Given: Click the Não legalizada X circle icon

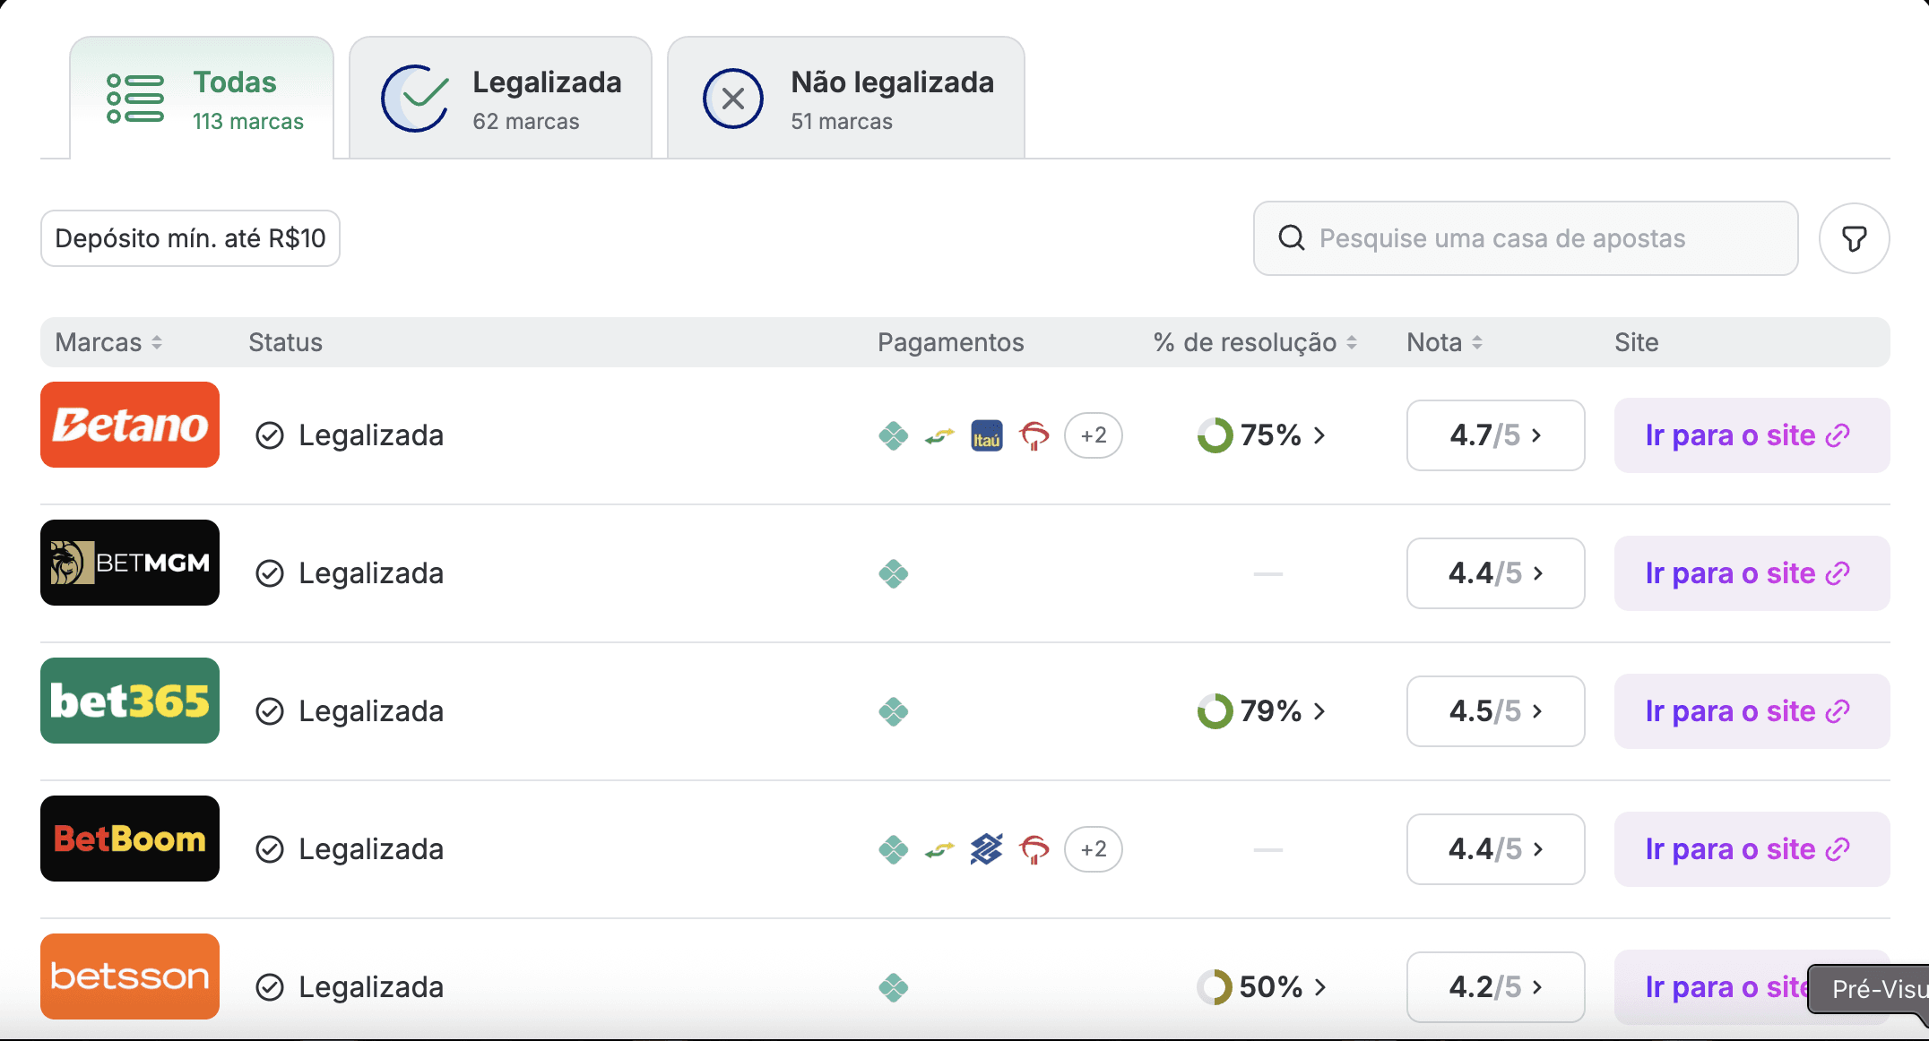Looking at the screenshot, I should coord(733,99).
